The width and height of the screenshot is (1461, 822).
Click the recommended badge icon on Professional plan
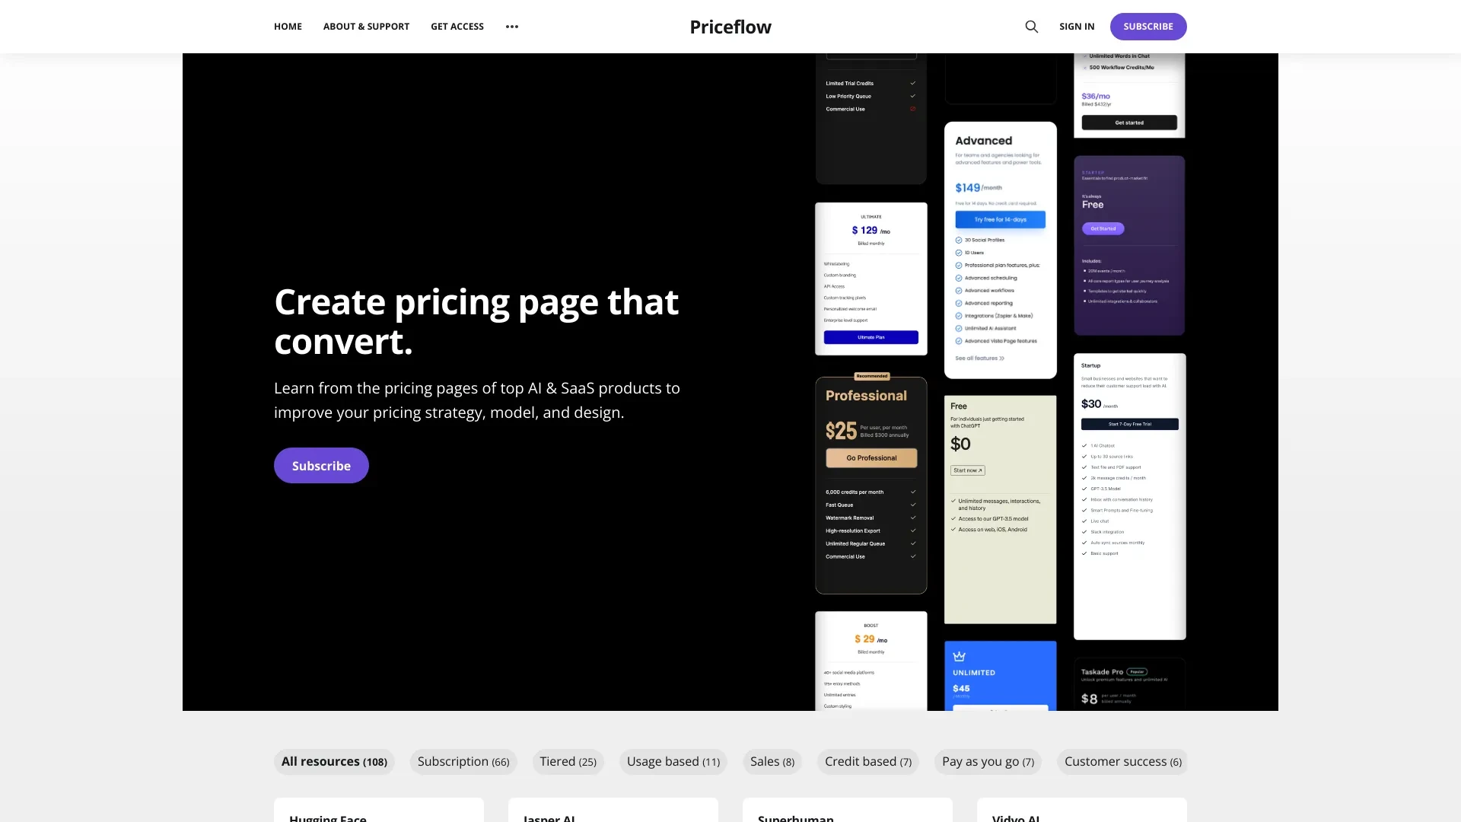point(871,375)
